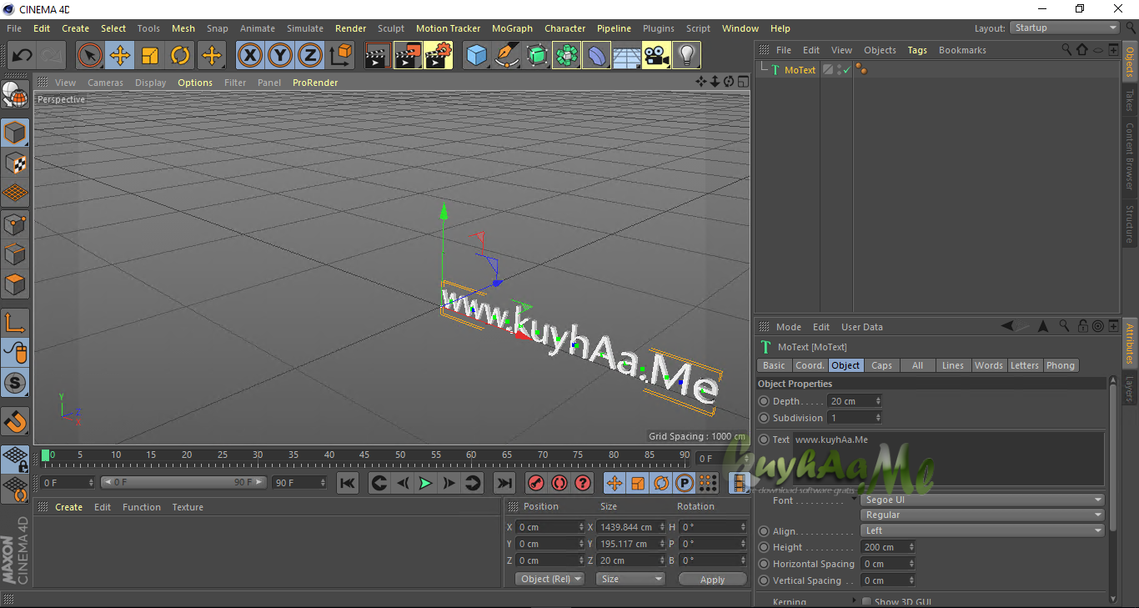Screen dimensions: 1139x608
Task: Switch to Points mode
Action: (15, 224)
